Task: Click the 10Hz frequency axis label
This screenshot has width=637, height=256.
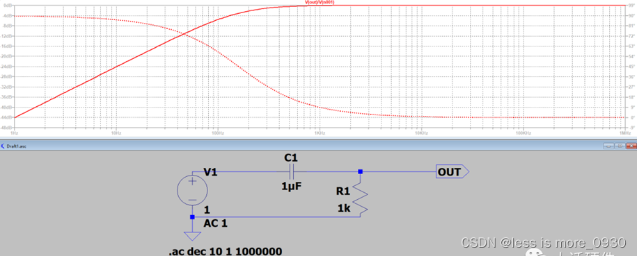Action: [116, 133]
